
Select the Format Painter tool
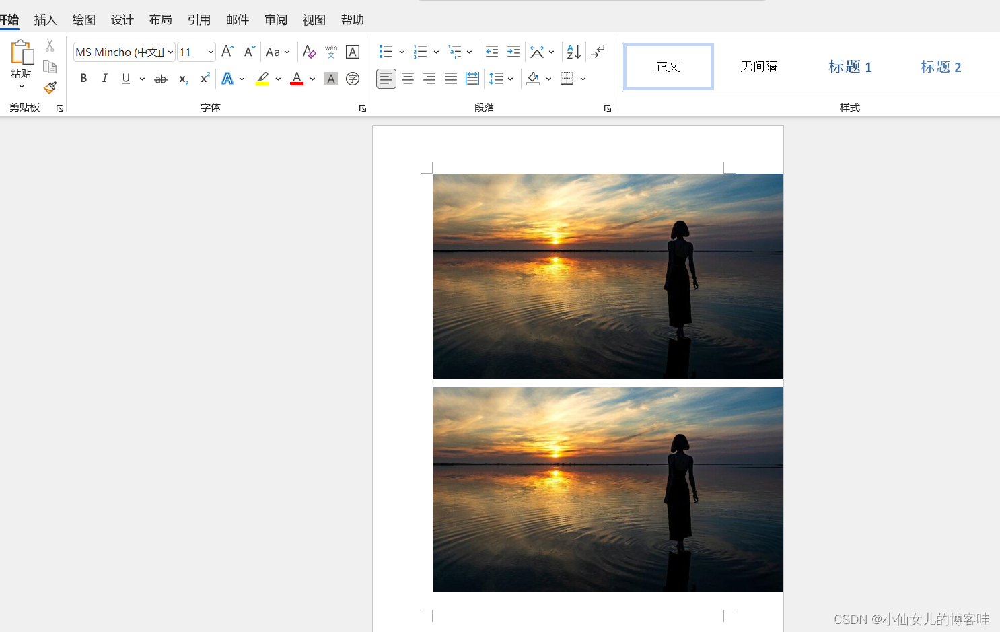pyautogui.click(x=49, y=87)
